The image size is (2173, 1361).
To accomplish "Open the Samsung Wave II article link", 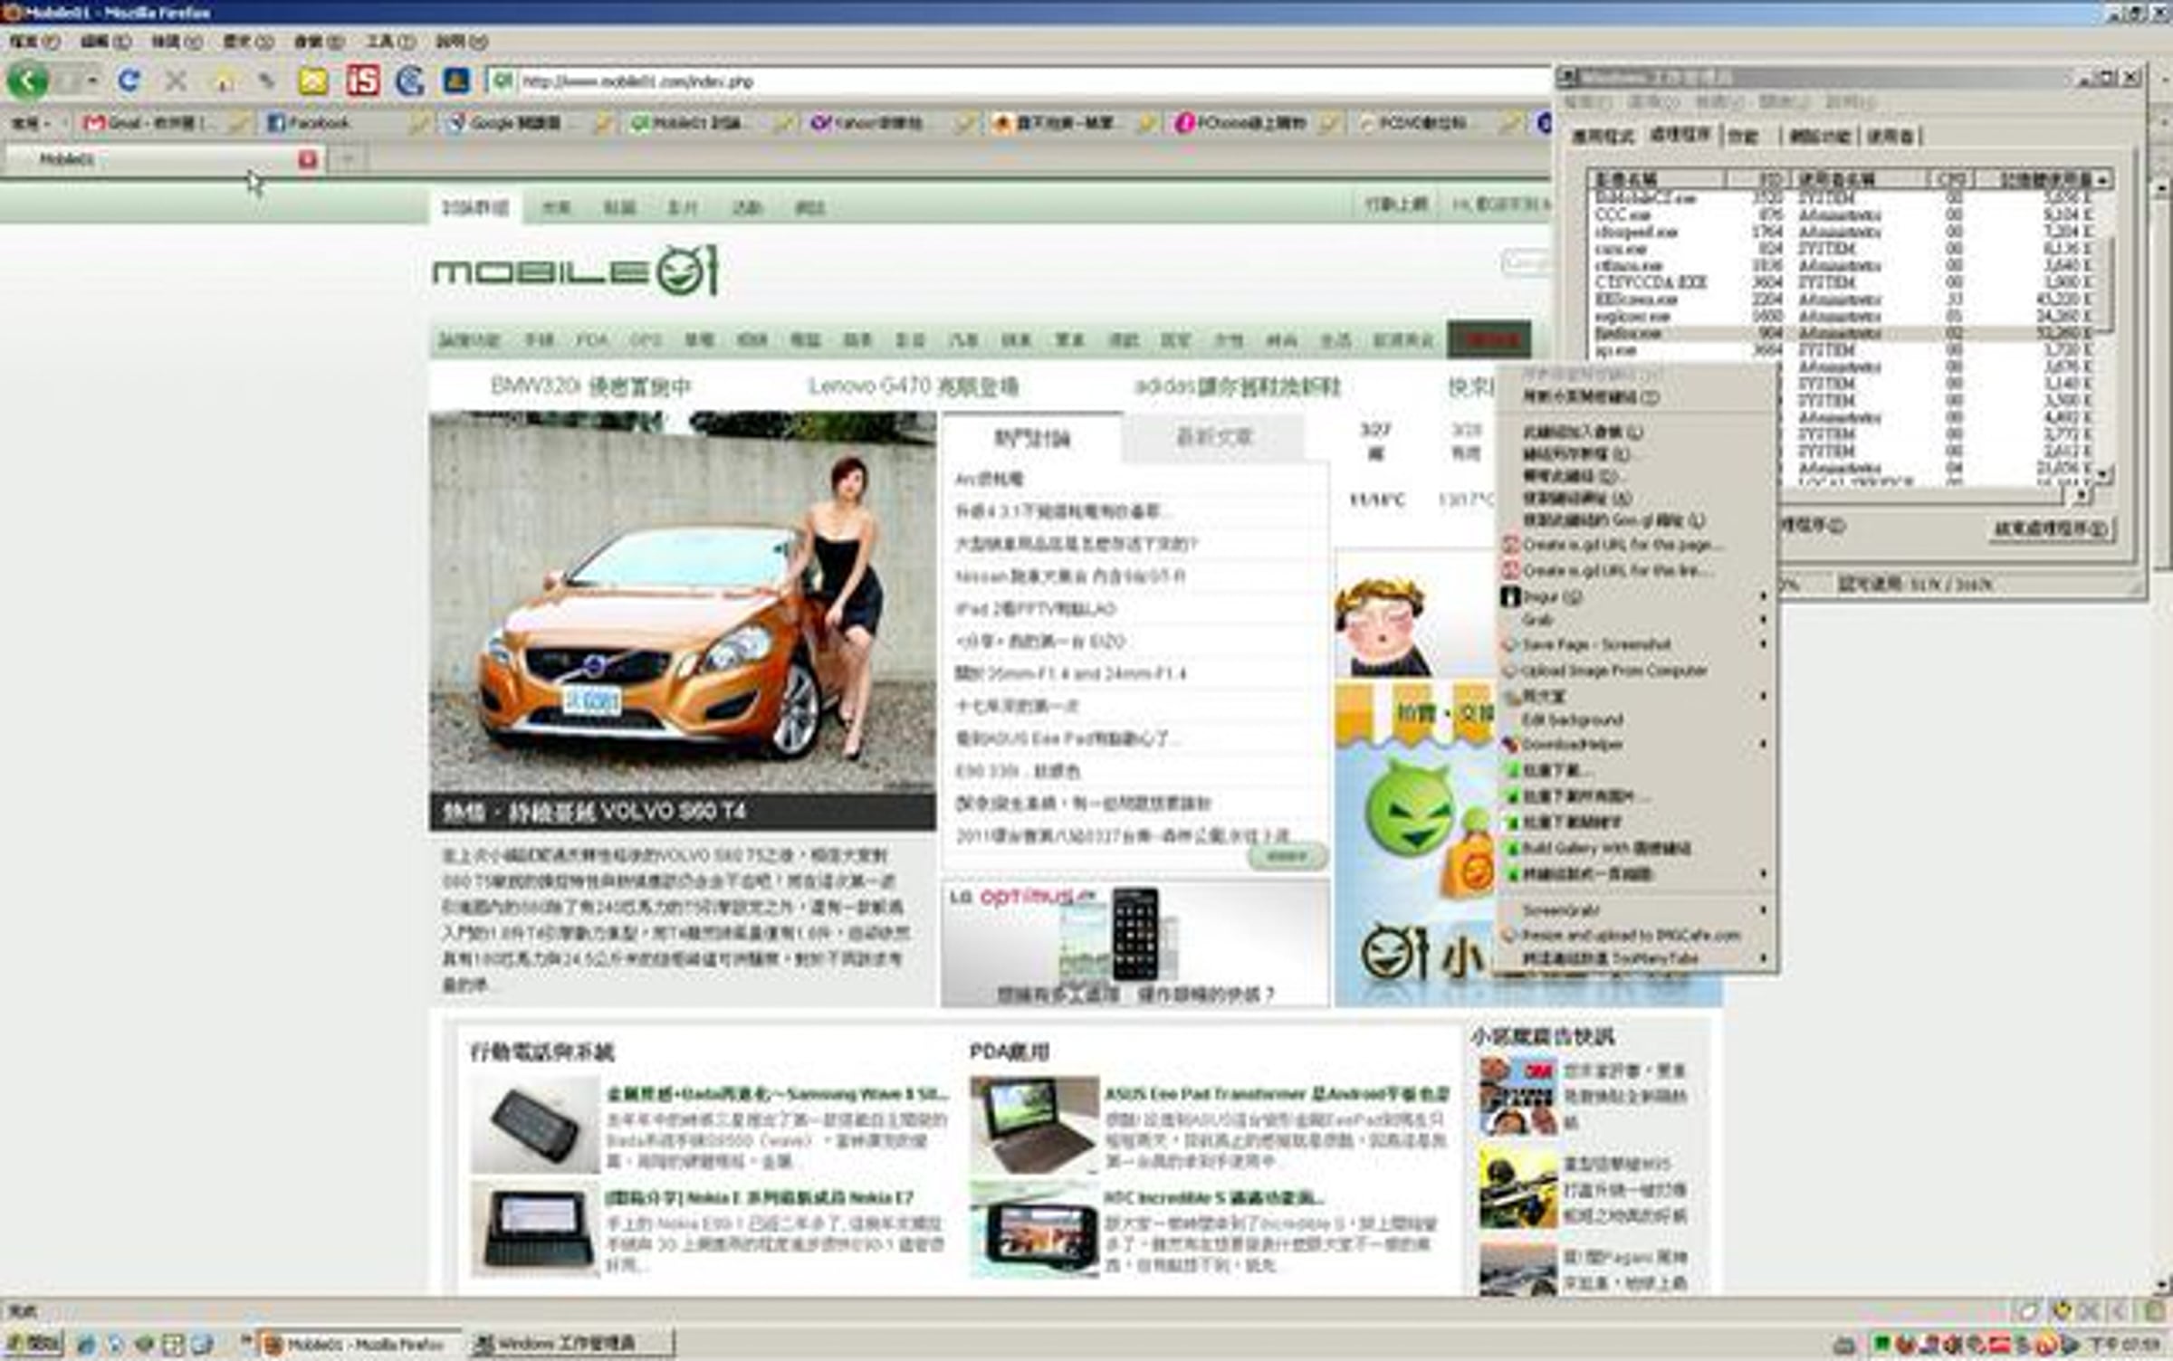I will click(777, 1095).
